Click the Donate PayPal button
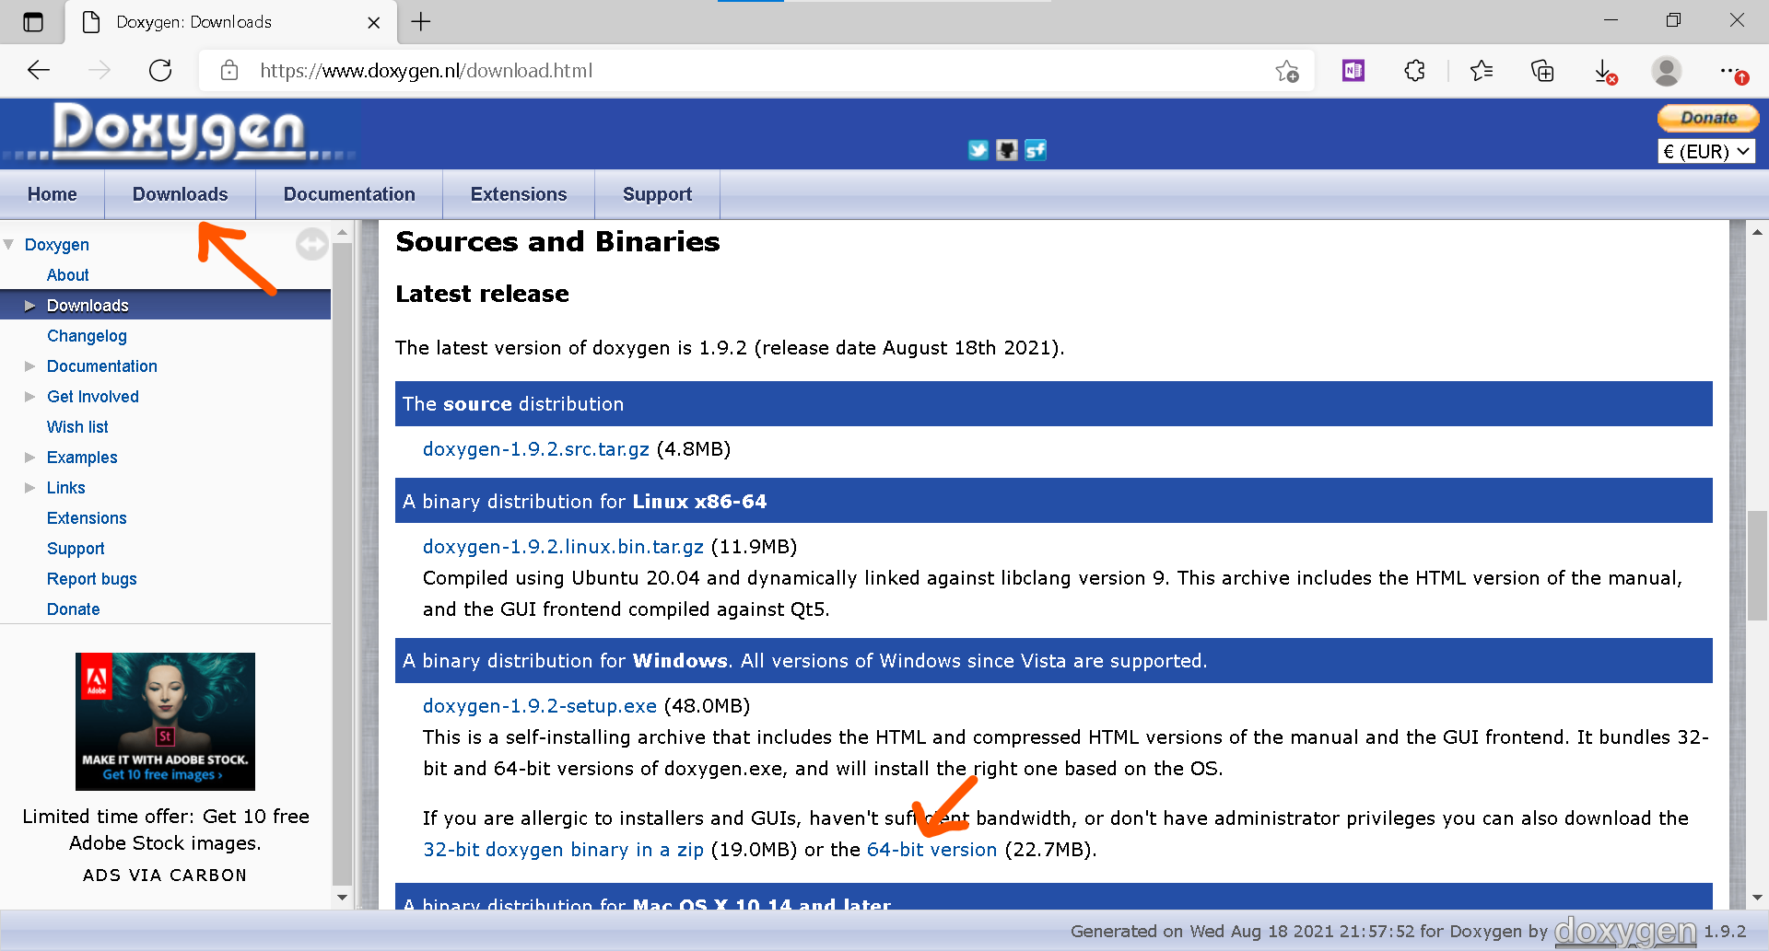This screenshot has height=951, width=1769. pyautogui.click(x=1708, y=118)
